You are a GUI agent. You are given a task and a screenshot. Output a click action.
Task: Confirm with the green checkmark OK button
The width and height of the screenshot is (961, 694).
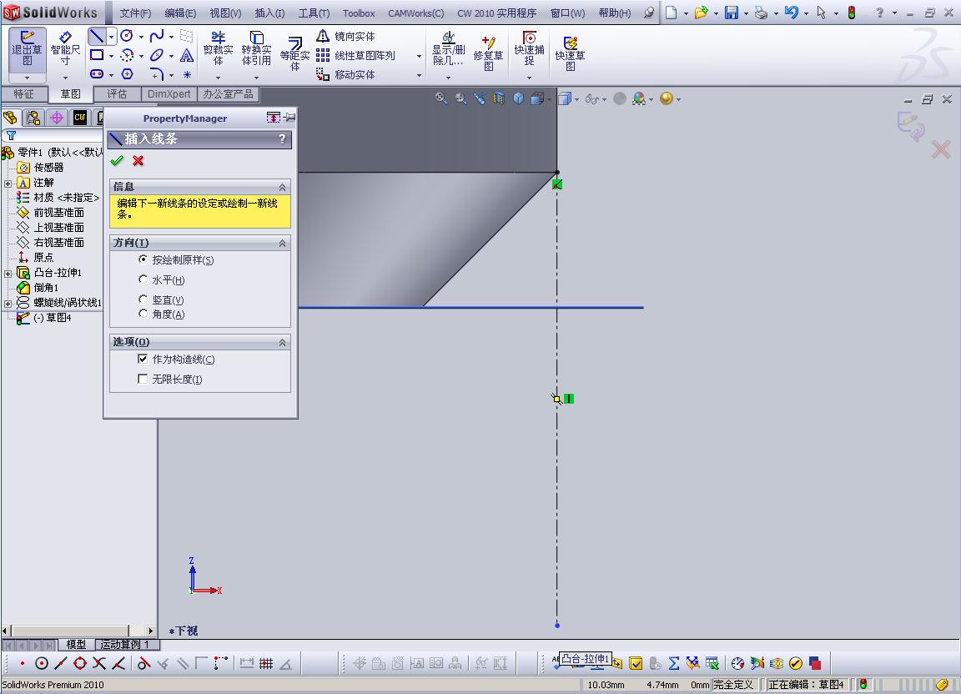(117, 161)
